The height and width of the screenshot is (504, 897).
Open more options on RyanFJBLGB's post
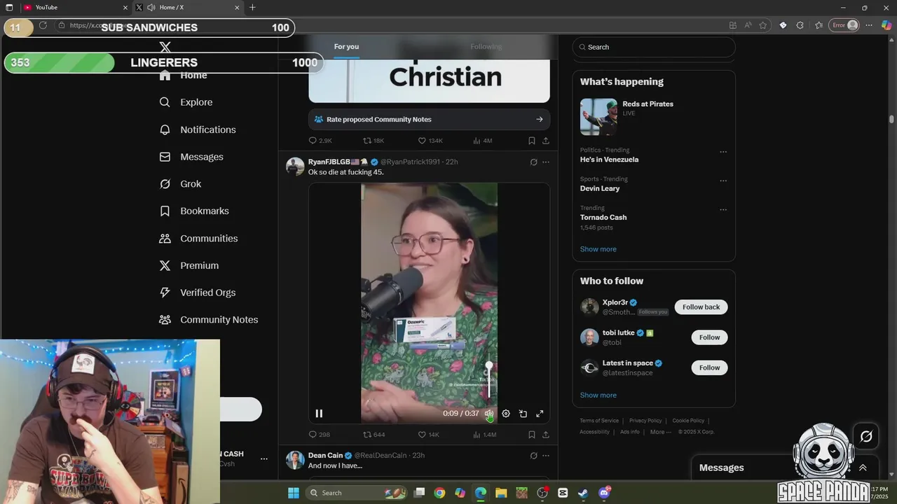tap(546, 162)
